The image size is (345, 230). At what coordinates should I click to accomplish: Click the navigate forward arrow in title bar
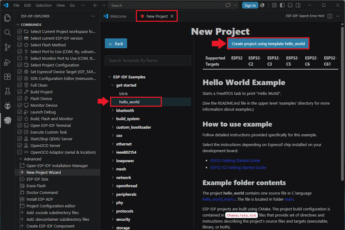pyautogui.click(x=103, y=5)
